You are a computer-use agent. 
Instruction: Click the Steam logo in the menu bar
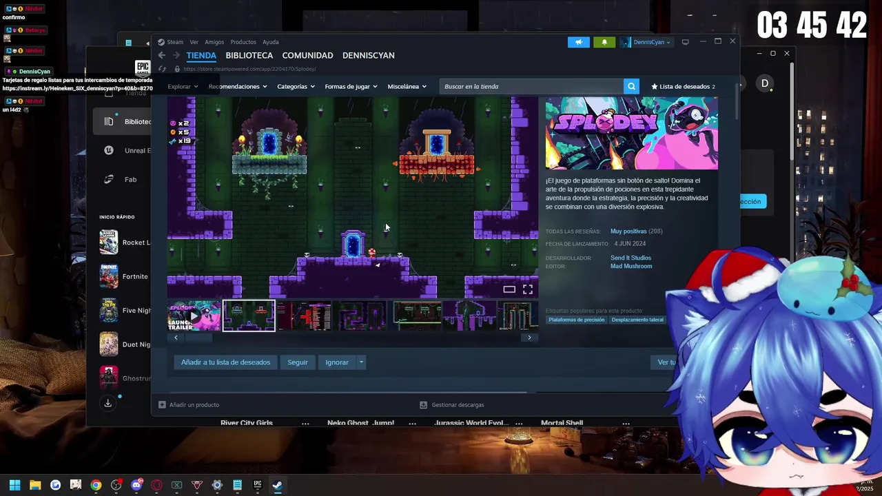pyautogui.click(x=161, y=42)
